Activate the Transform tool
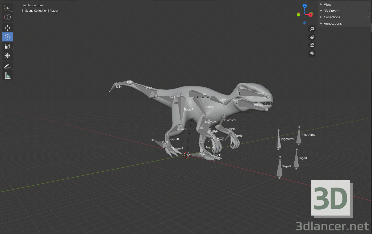 pos(7,56)
